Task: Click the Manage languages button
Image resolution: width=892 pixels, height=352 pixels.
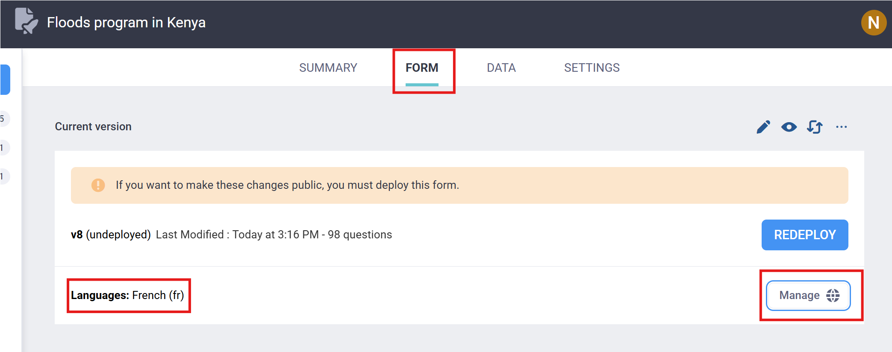Action: [x=808, y=295]
